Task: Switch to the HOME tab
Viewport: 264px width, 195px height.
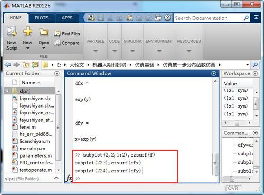Action: (16, 18)
